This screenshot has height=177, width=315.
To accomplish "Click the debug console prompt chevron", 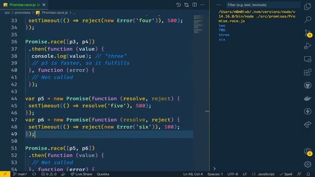I will click(215, 169).
